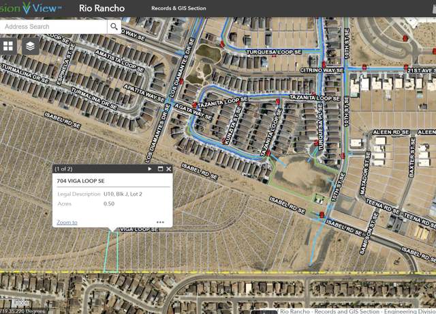Open popup more options ellipsis

[x=160, y=222]
